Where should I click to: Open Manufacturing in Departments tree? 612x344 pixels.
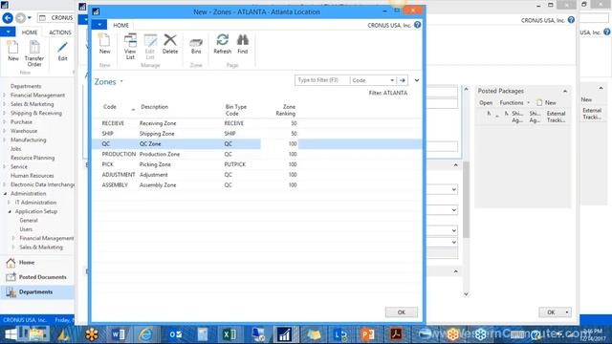28,140
